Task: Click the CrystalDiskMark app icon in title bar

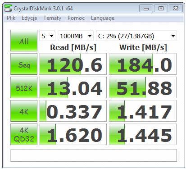Action: click(8, 8)
